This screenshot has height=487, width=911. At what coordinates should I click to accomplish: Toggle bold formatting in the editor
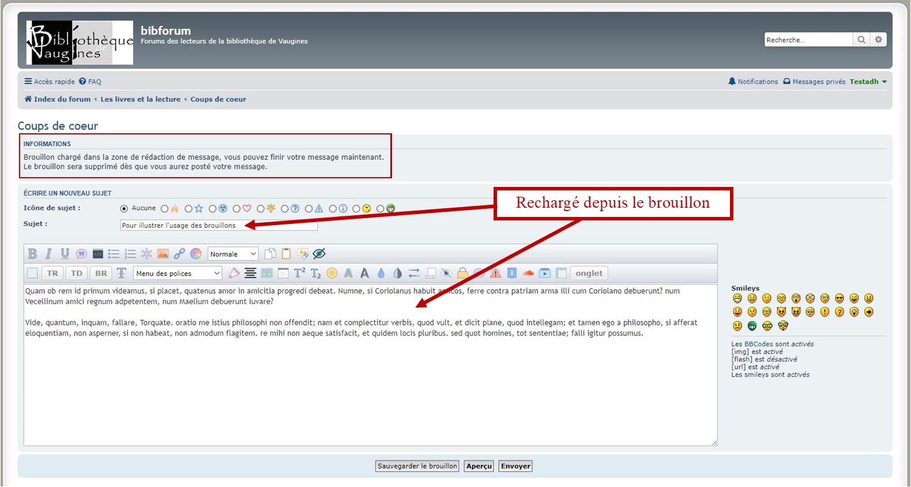click(x=32, y=254)
